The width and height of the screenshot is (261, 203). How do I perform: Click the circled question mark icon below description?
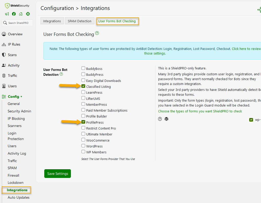160,119
